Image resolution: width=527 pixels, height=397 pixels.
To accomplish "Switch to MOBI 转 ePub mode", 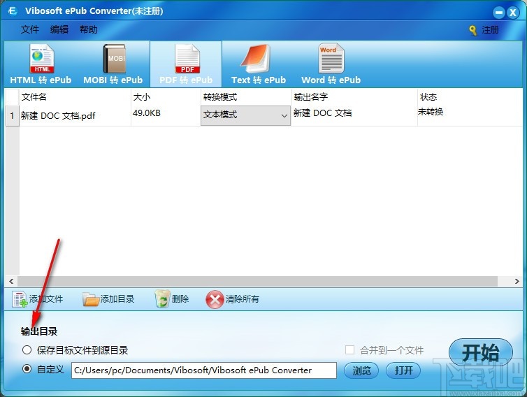I will pos(113,64).
